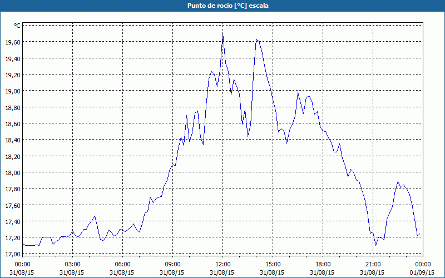The width and height of the screenshot is (445, 278).
Task: Click the '18,20' axis tick label
Action: [x=13, y=157]
